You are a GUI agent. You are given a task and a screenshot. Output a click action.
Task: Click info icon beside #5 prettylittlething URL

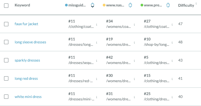[172, 61]
